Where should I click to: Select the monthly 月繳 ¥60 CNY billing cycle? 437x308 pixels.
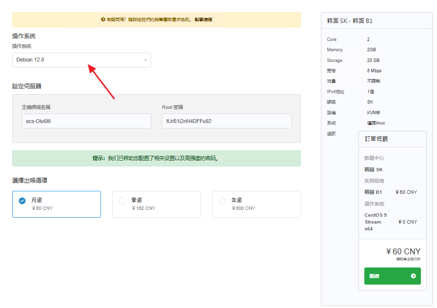pyautogui.click(x=57, y=204)
